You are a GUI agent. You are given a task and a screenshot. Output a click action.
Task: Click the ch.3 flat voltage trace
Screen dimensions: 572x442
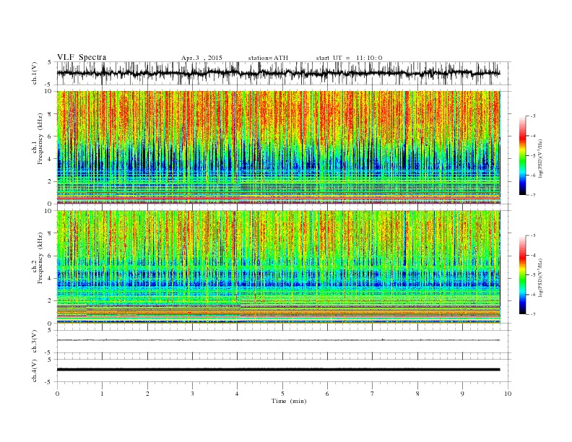pos(278,340)
